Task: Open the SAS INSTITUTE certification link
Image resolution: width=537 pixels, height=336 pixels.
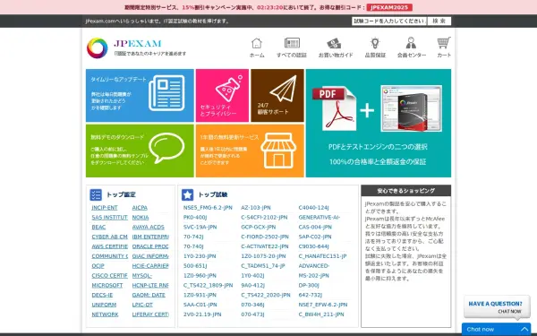Action: [109, 218]
